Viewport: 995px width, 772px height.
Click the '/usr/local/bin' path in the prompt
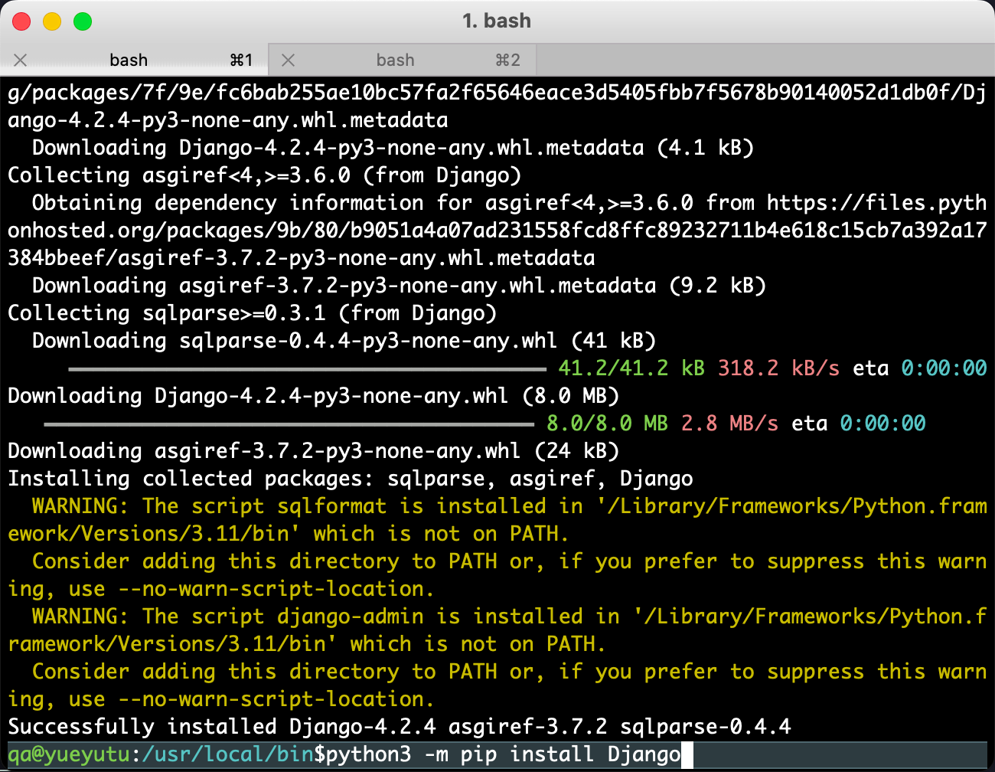[x=228, y=754]
